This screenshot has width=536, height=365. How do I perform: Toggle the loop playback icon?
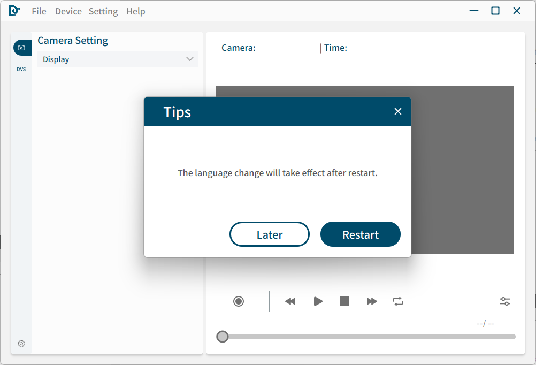click(398, 301)
